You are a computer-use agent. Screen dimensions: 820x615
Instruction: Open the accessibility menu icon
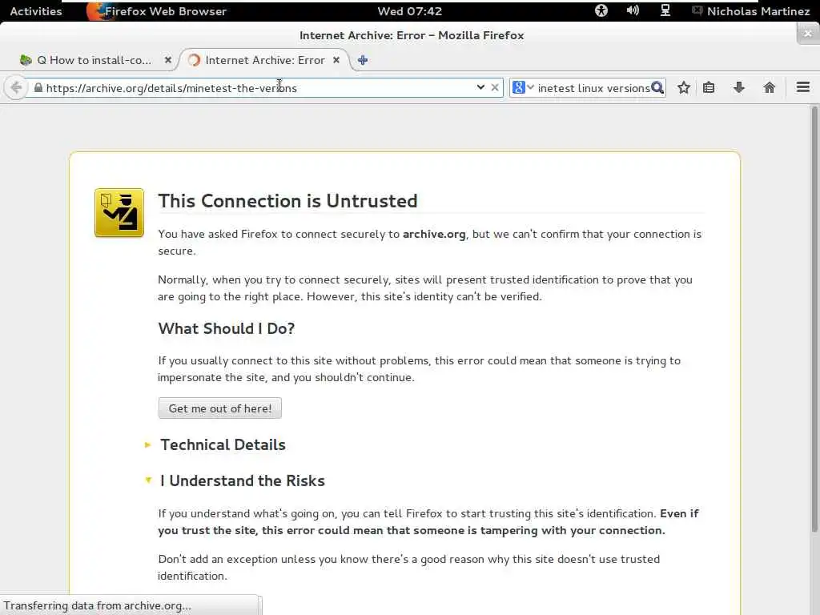601,10
